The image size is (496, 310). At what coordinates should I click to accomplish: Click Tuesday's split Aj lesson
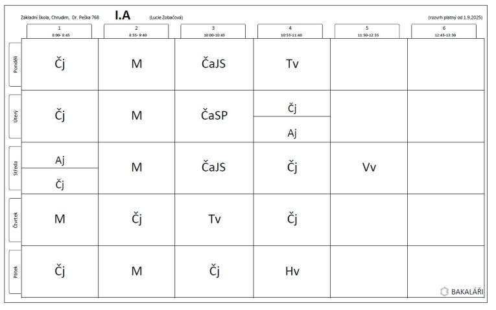coord(292,129)
